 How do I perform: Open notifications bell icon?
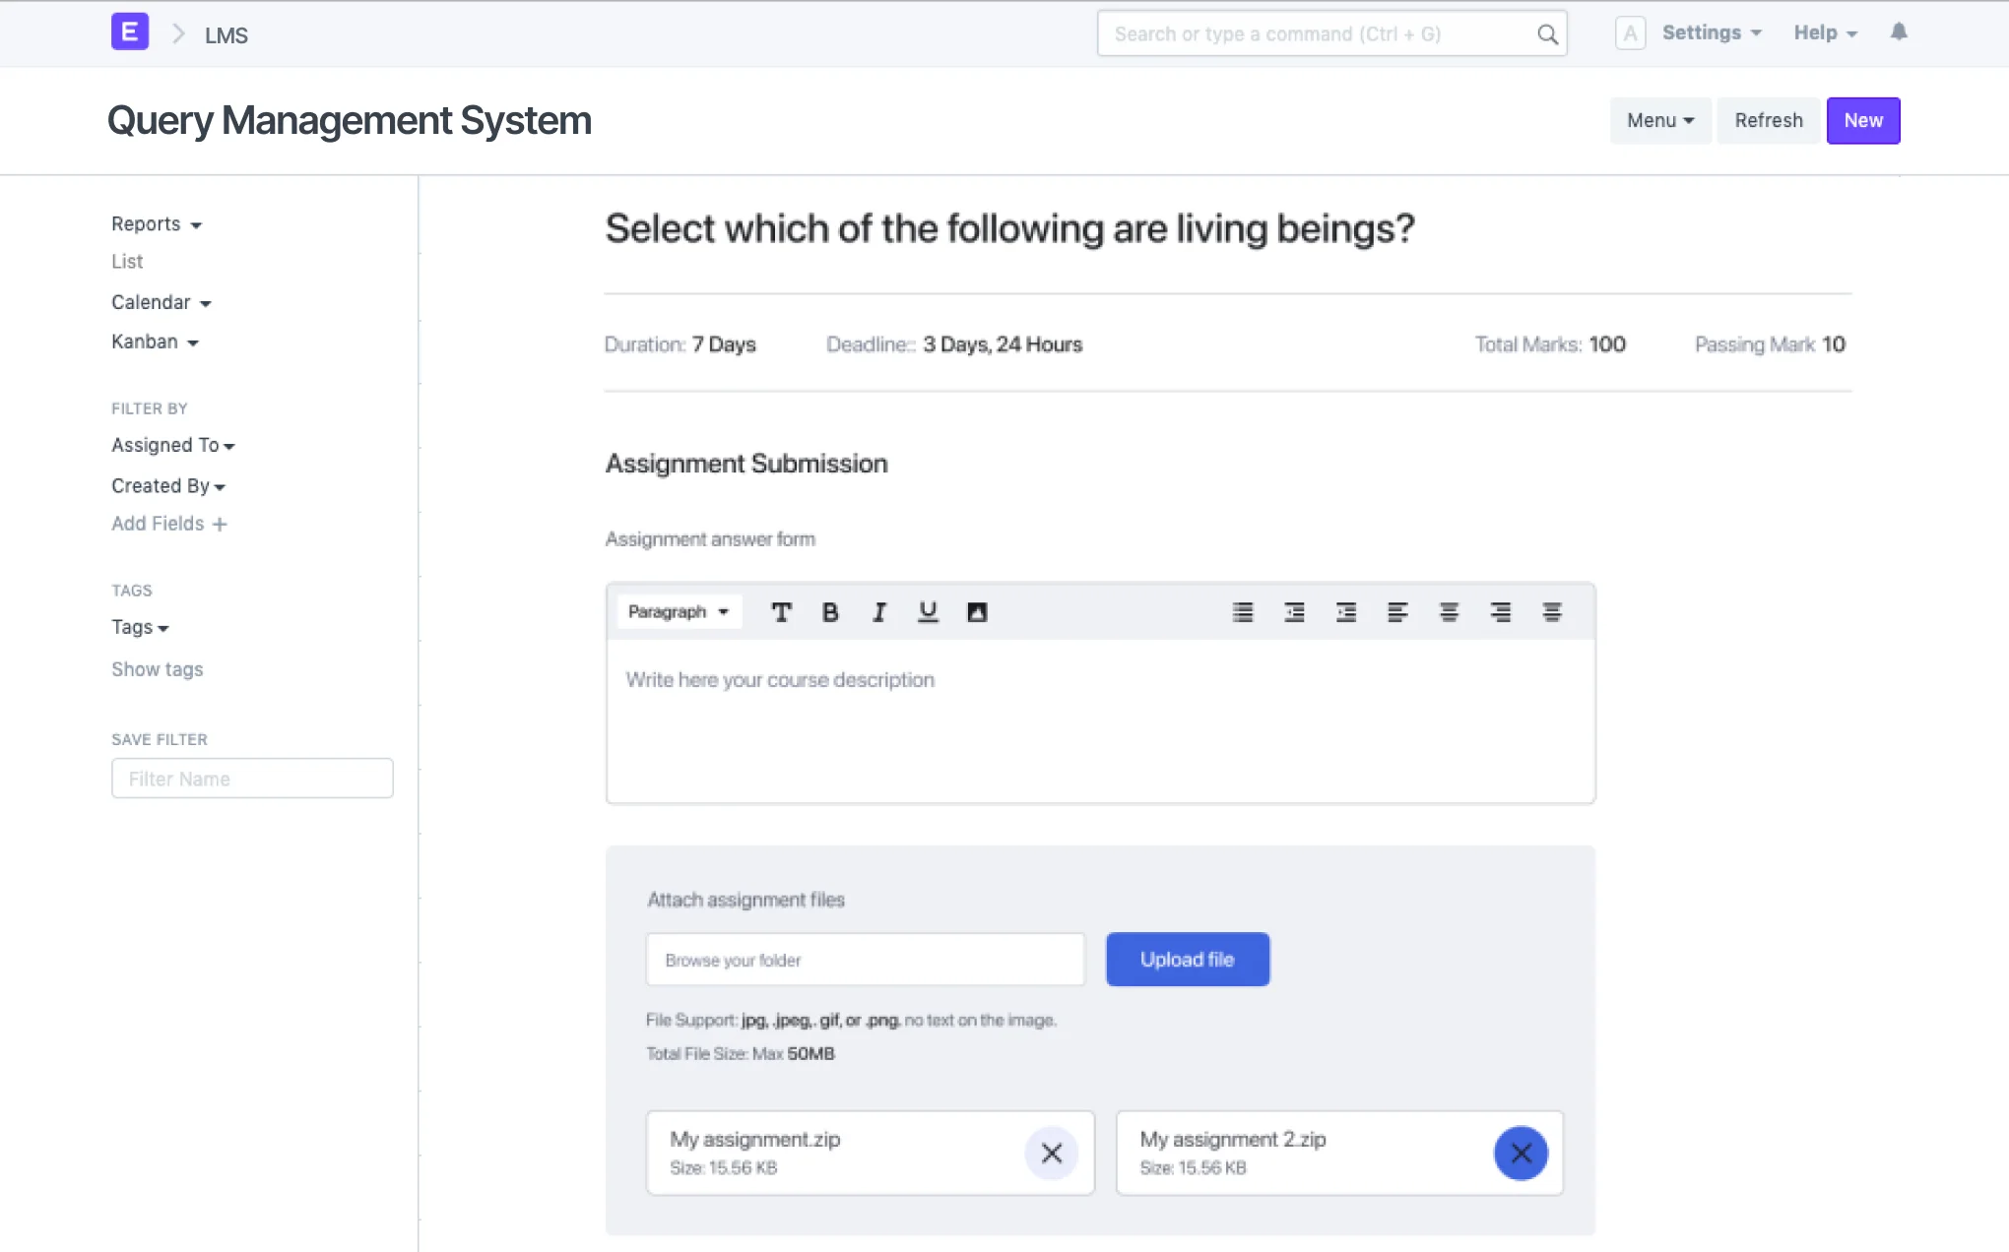[1899, 32]
